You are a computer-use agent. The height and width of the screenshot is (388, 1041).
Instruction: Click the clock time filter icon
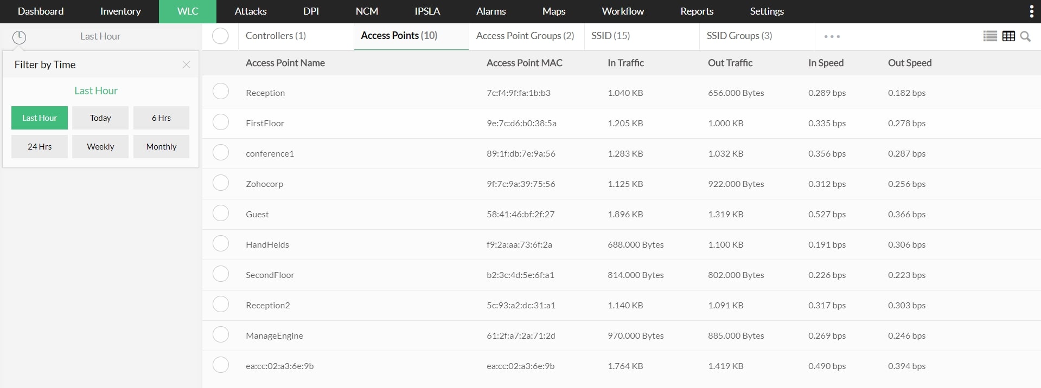click(x=19, y=37)
